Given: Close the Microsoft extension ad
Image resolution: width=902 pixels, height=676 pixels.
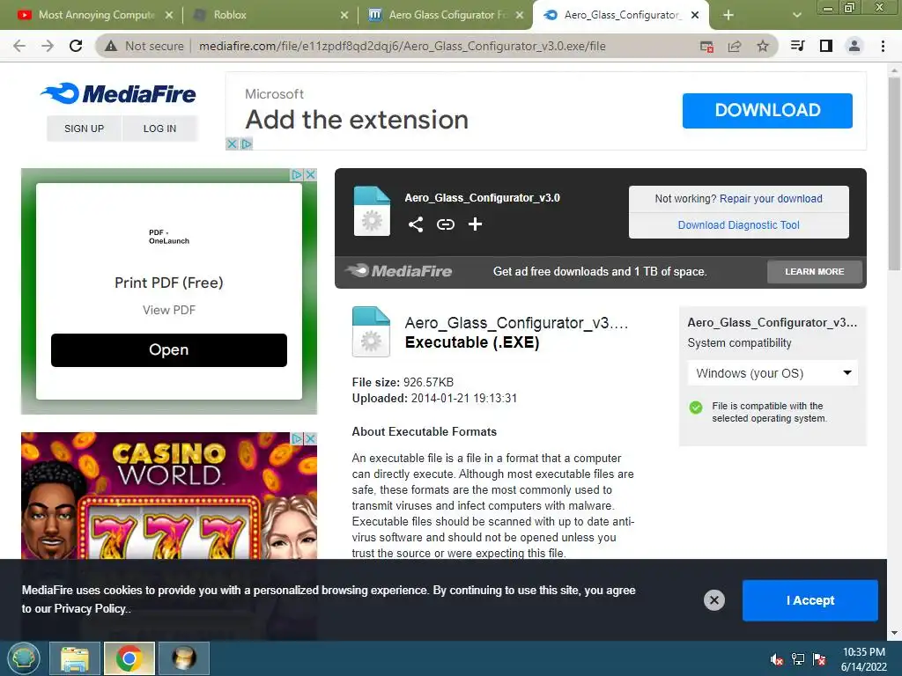Looking at the screenshot, I should 232,143.
